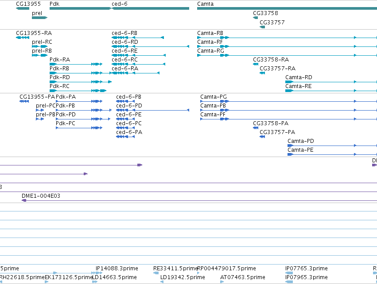Click protein ced-6-PB
Image resolution: width=377 pixels, height=284 pixels.
click(x=128, y=97)
